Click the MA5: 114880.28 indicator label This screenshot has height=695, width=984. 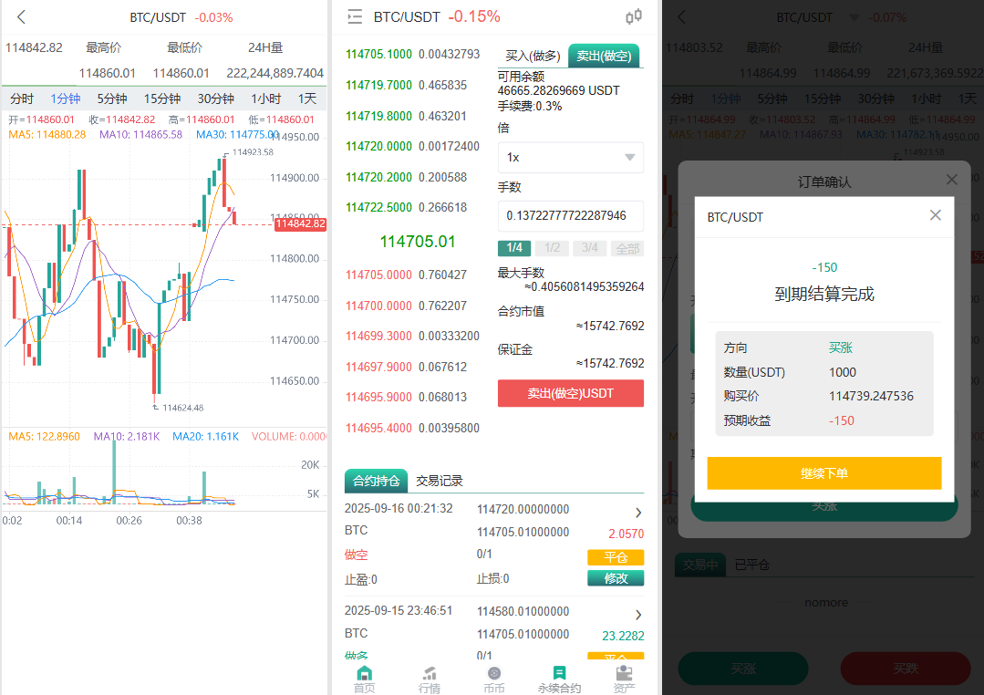click(47, 134)
